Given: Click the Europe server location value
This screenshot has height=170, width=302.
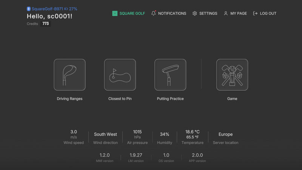Looking at the screenshot, I should (x=225, y=134).
